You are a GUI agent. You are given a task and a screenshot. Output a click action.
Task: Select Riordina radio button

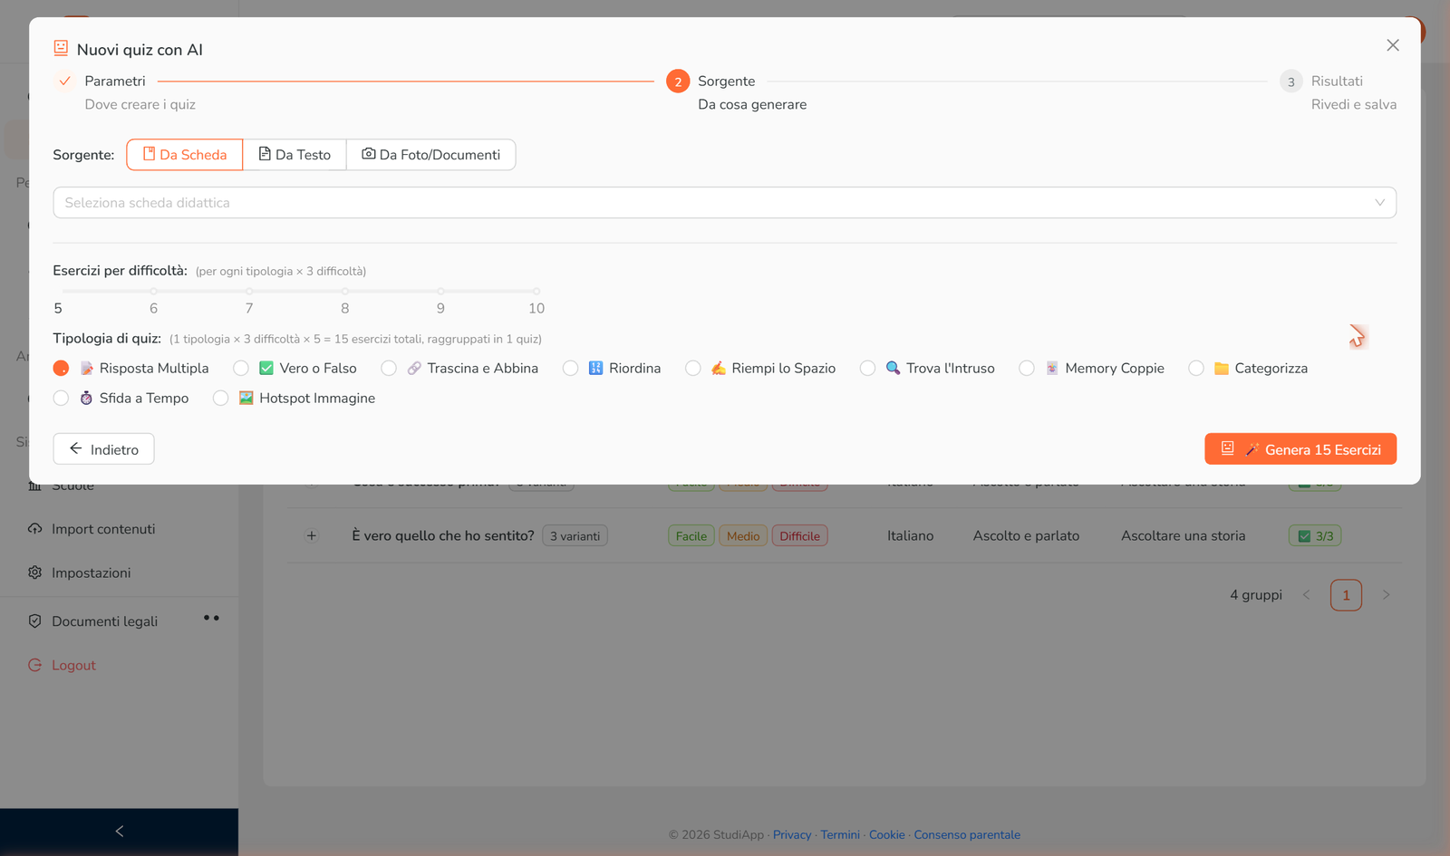570,369
